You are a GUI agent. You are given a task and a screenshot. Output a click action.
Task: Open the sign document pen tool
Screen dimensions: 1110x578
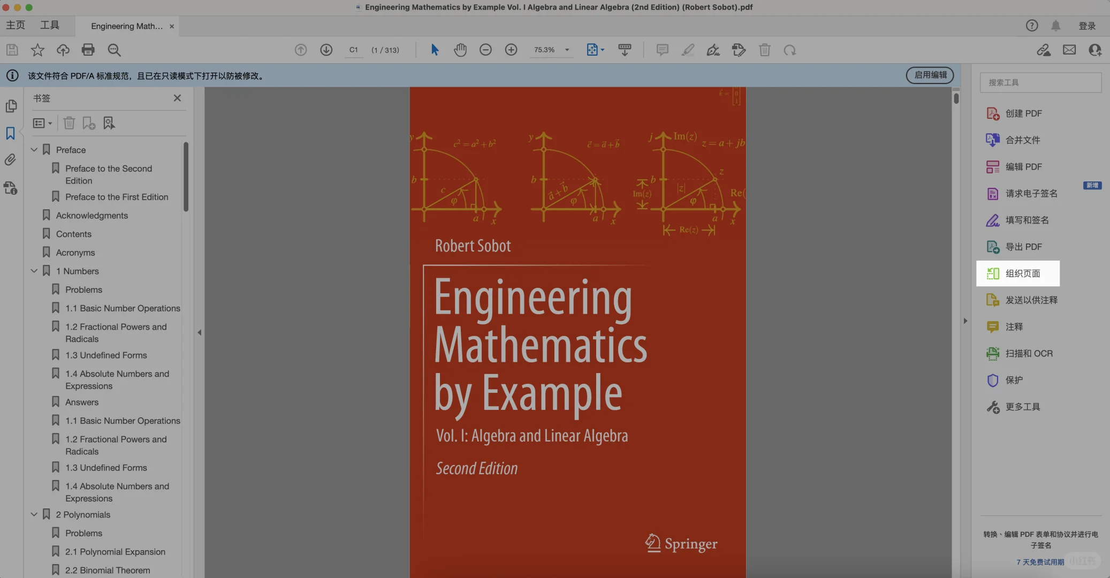click(x=713, y=50)
